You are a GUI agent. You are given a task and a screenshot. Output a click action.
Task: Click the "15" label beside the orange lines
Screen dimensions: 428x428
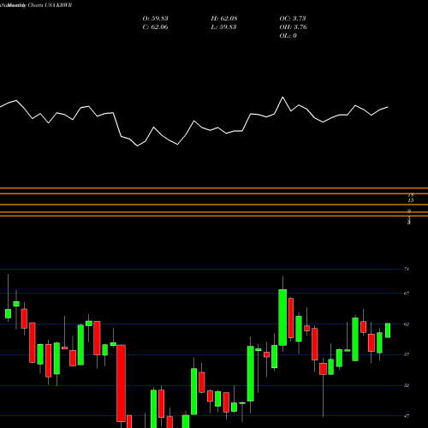(411, 200)
